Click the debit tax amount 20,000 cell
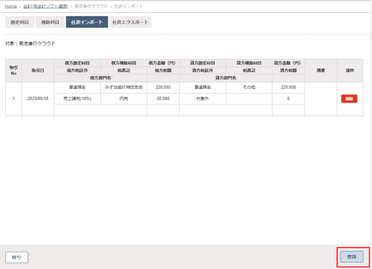Image resolution: width=372 pixels, height=269 pixels. (163, 99)
